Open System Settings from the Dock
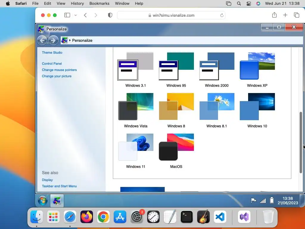Screen dimensions: 305x229 tap(136, 216)
